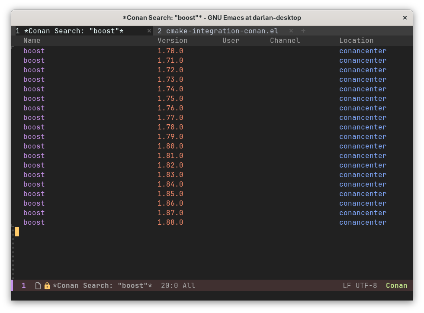This screenshot has height=313, width=424.
Task: Select version 1.86.0 cell
Action: click(x=170, y=203)
